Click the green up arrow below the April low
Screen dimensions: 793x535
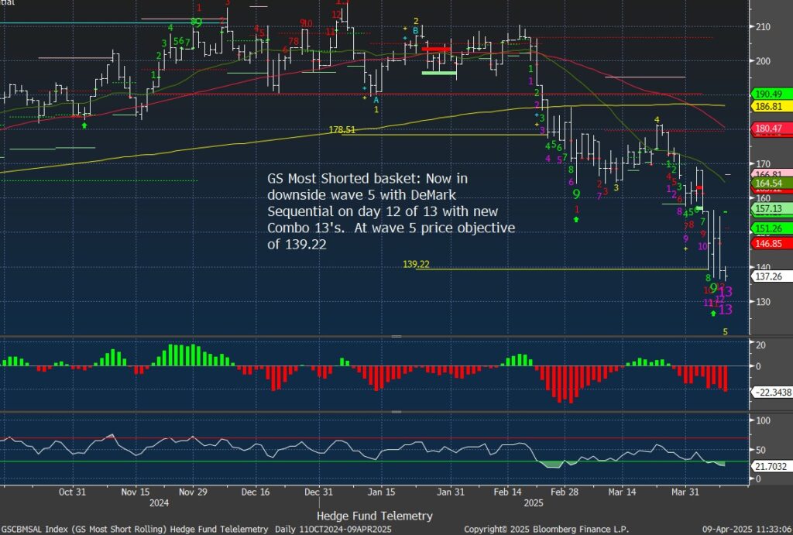713,313
